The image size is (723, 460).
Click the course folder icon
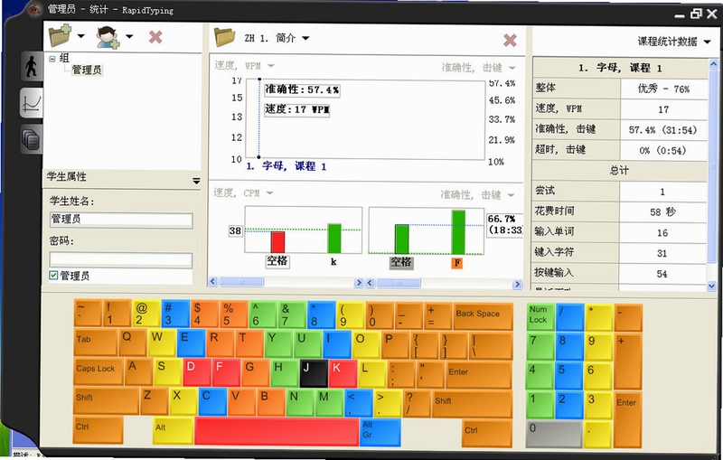(x=224, y=37)
